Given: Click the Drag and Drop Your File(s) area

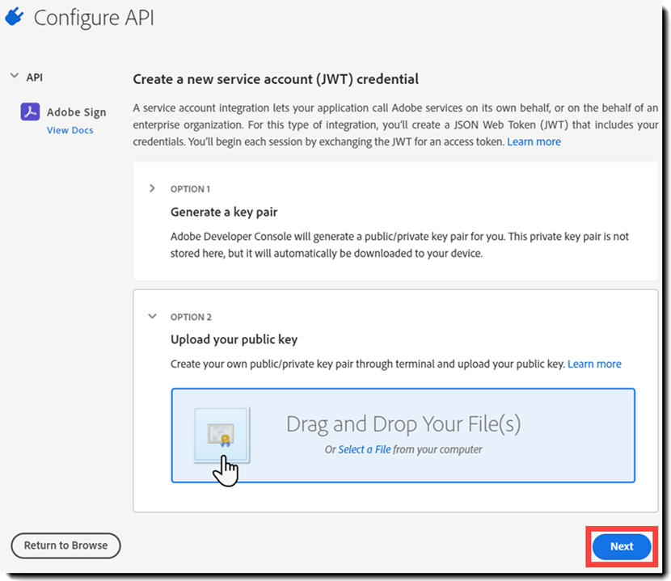Looking at the screenshot, I should click(403, 436).
